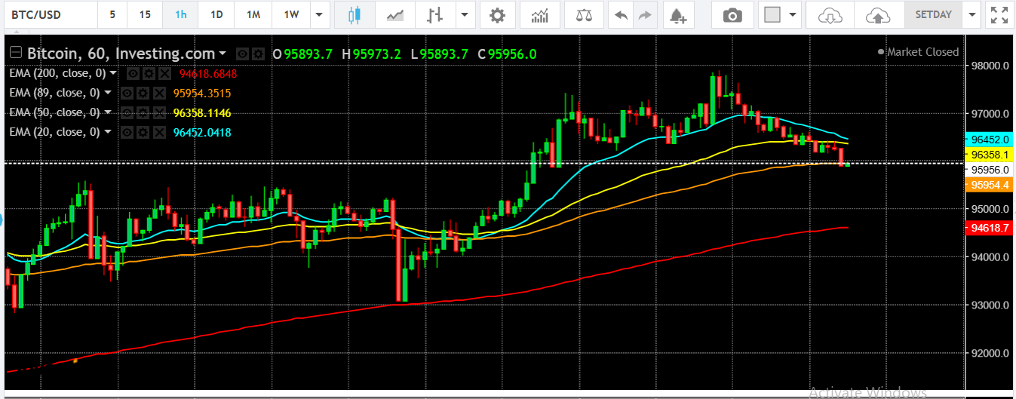
Task: Switch to 1D timeframe
Action: click(216, 15)
